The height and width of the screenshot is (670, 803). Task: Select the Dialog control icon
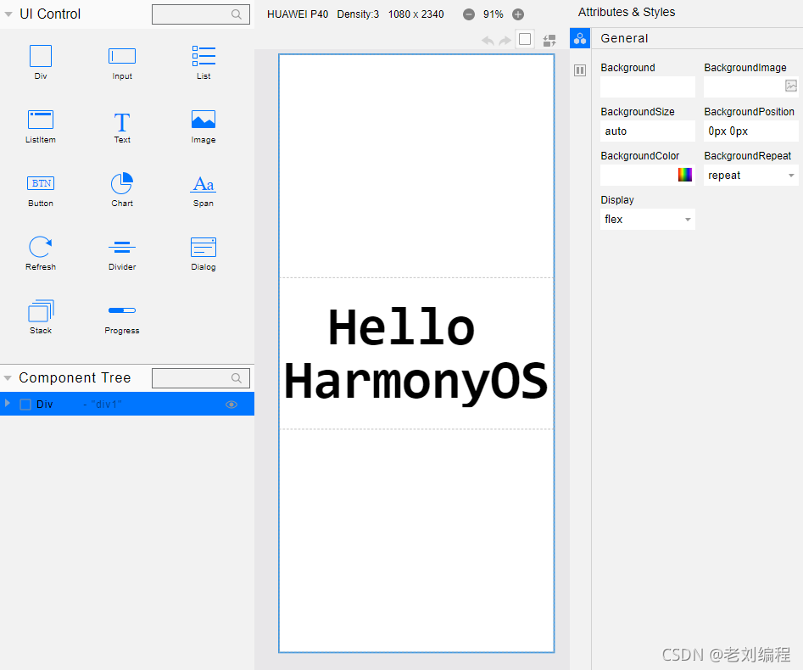coord(204,247)
